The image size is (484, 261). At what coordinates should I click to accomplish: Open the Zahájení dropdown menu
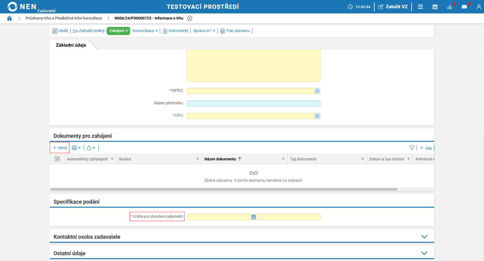(119, 31)
